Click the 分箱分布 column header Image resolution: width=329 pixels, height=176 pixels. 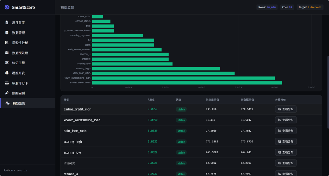click(x=280, y=100)
